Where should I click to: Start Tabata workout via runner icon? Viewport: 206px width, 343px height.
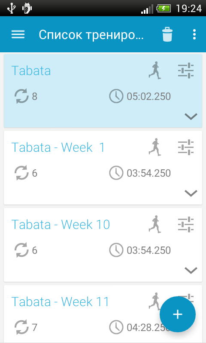[x=155, y=70]
